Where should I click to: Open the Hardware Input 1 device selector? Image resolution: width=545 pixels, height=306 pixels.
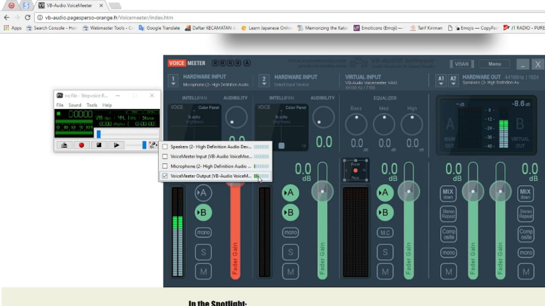[x=173, y=81]
